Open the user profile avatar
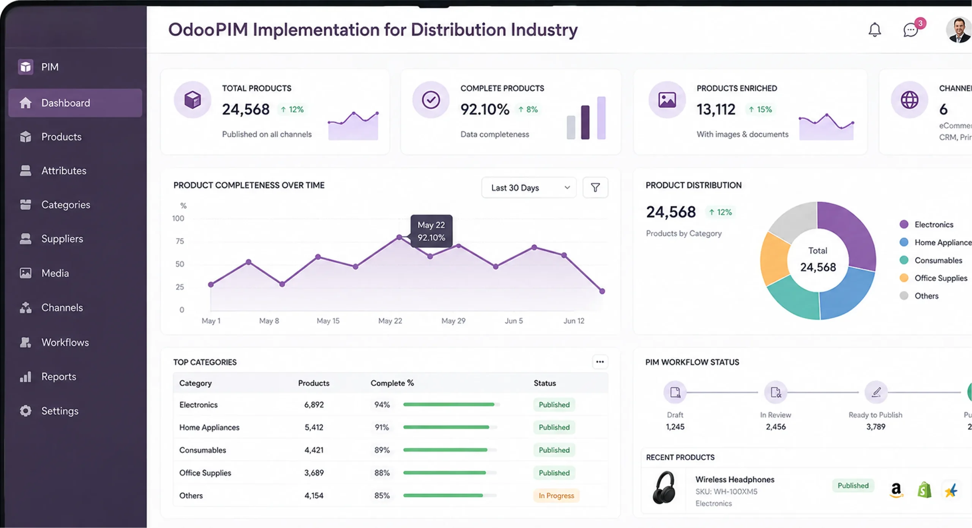Screen dimensions: 972x528 point(958,30)
